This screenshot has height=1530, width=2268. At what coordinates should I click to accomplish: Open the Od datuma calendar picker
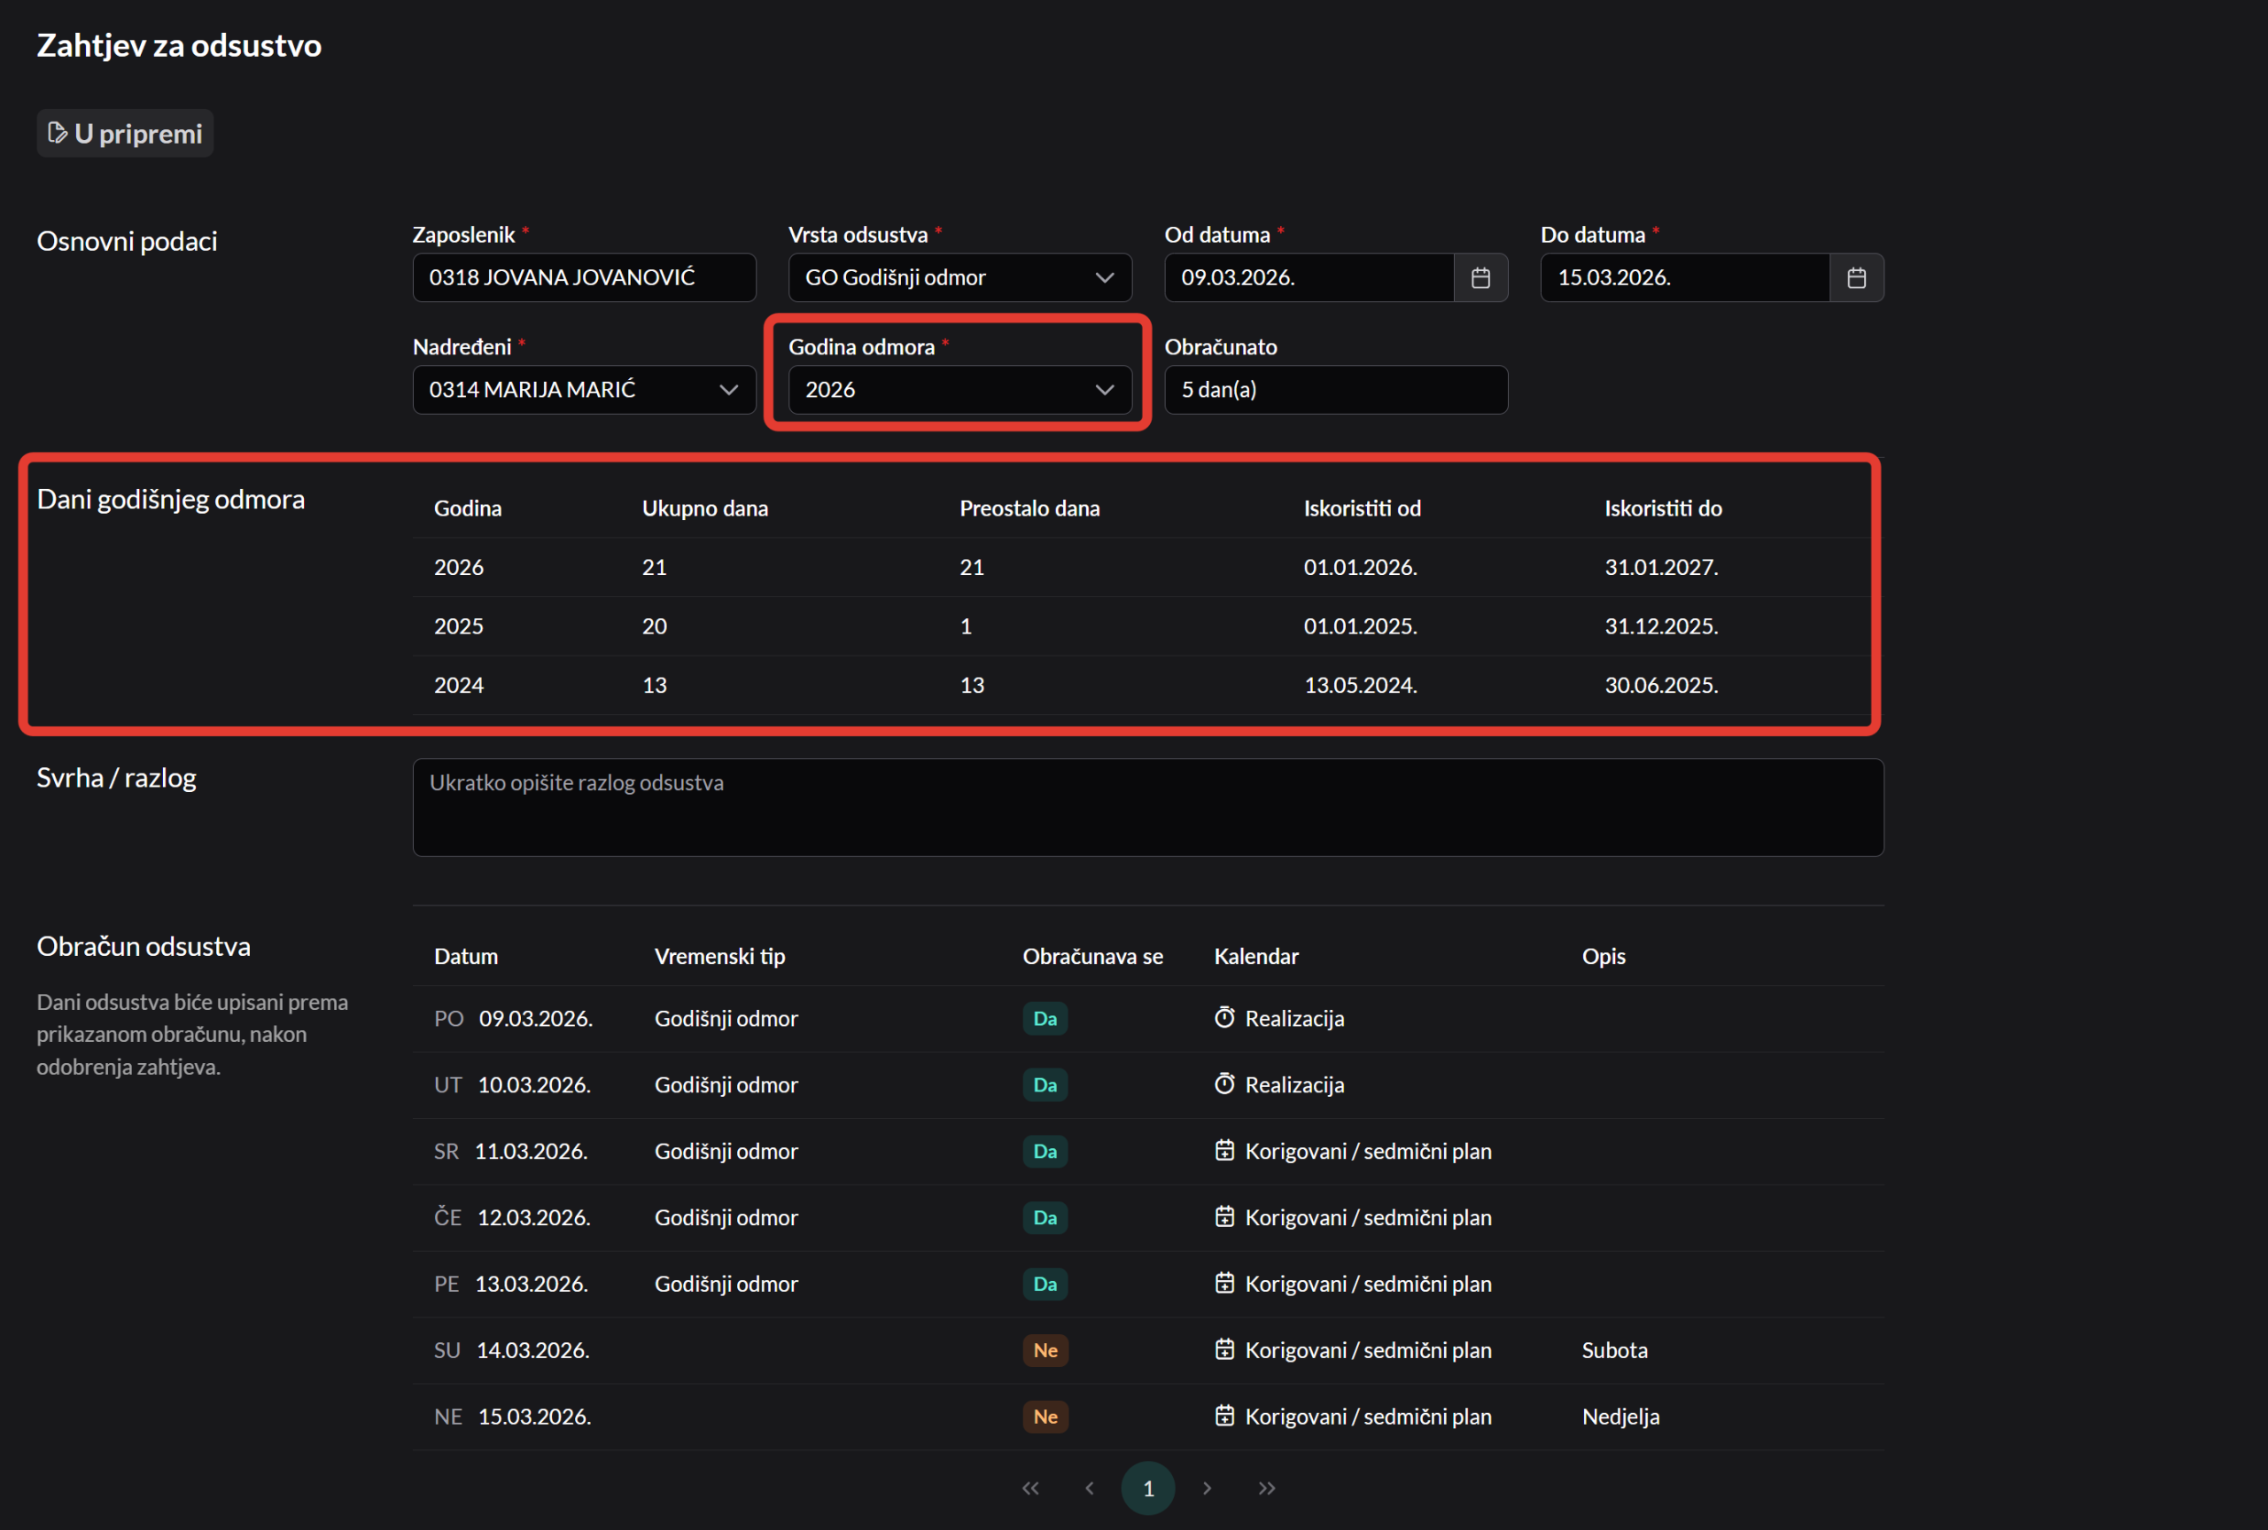[1480, 278]
